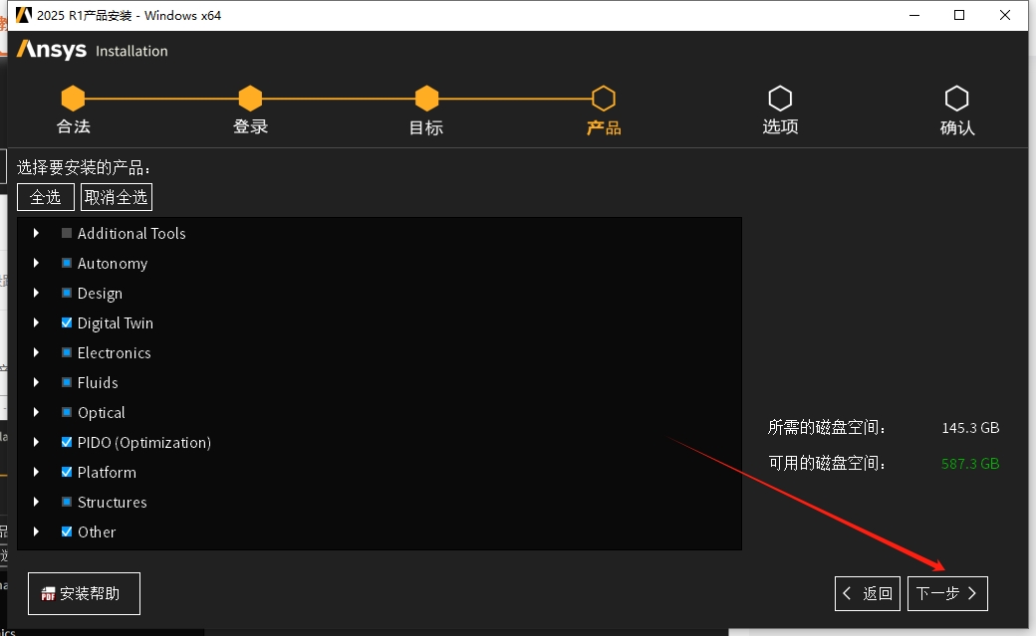This screenshot has height=636, width=1036.
Task: Select the Fluids row label
Action: (98, 382)
